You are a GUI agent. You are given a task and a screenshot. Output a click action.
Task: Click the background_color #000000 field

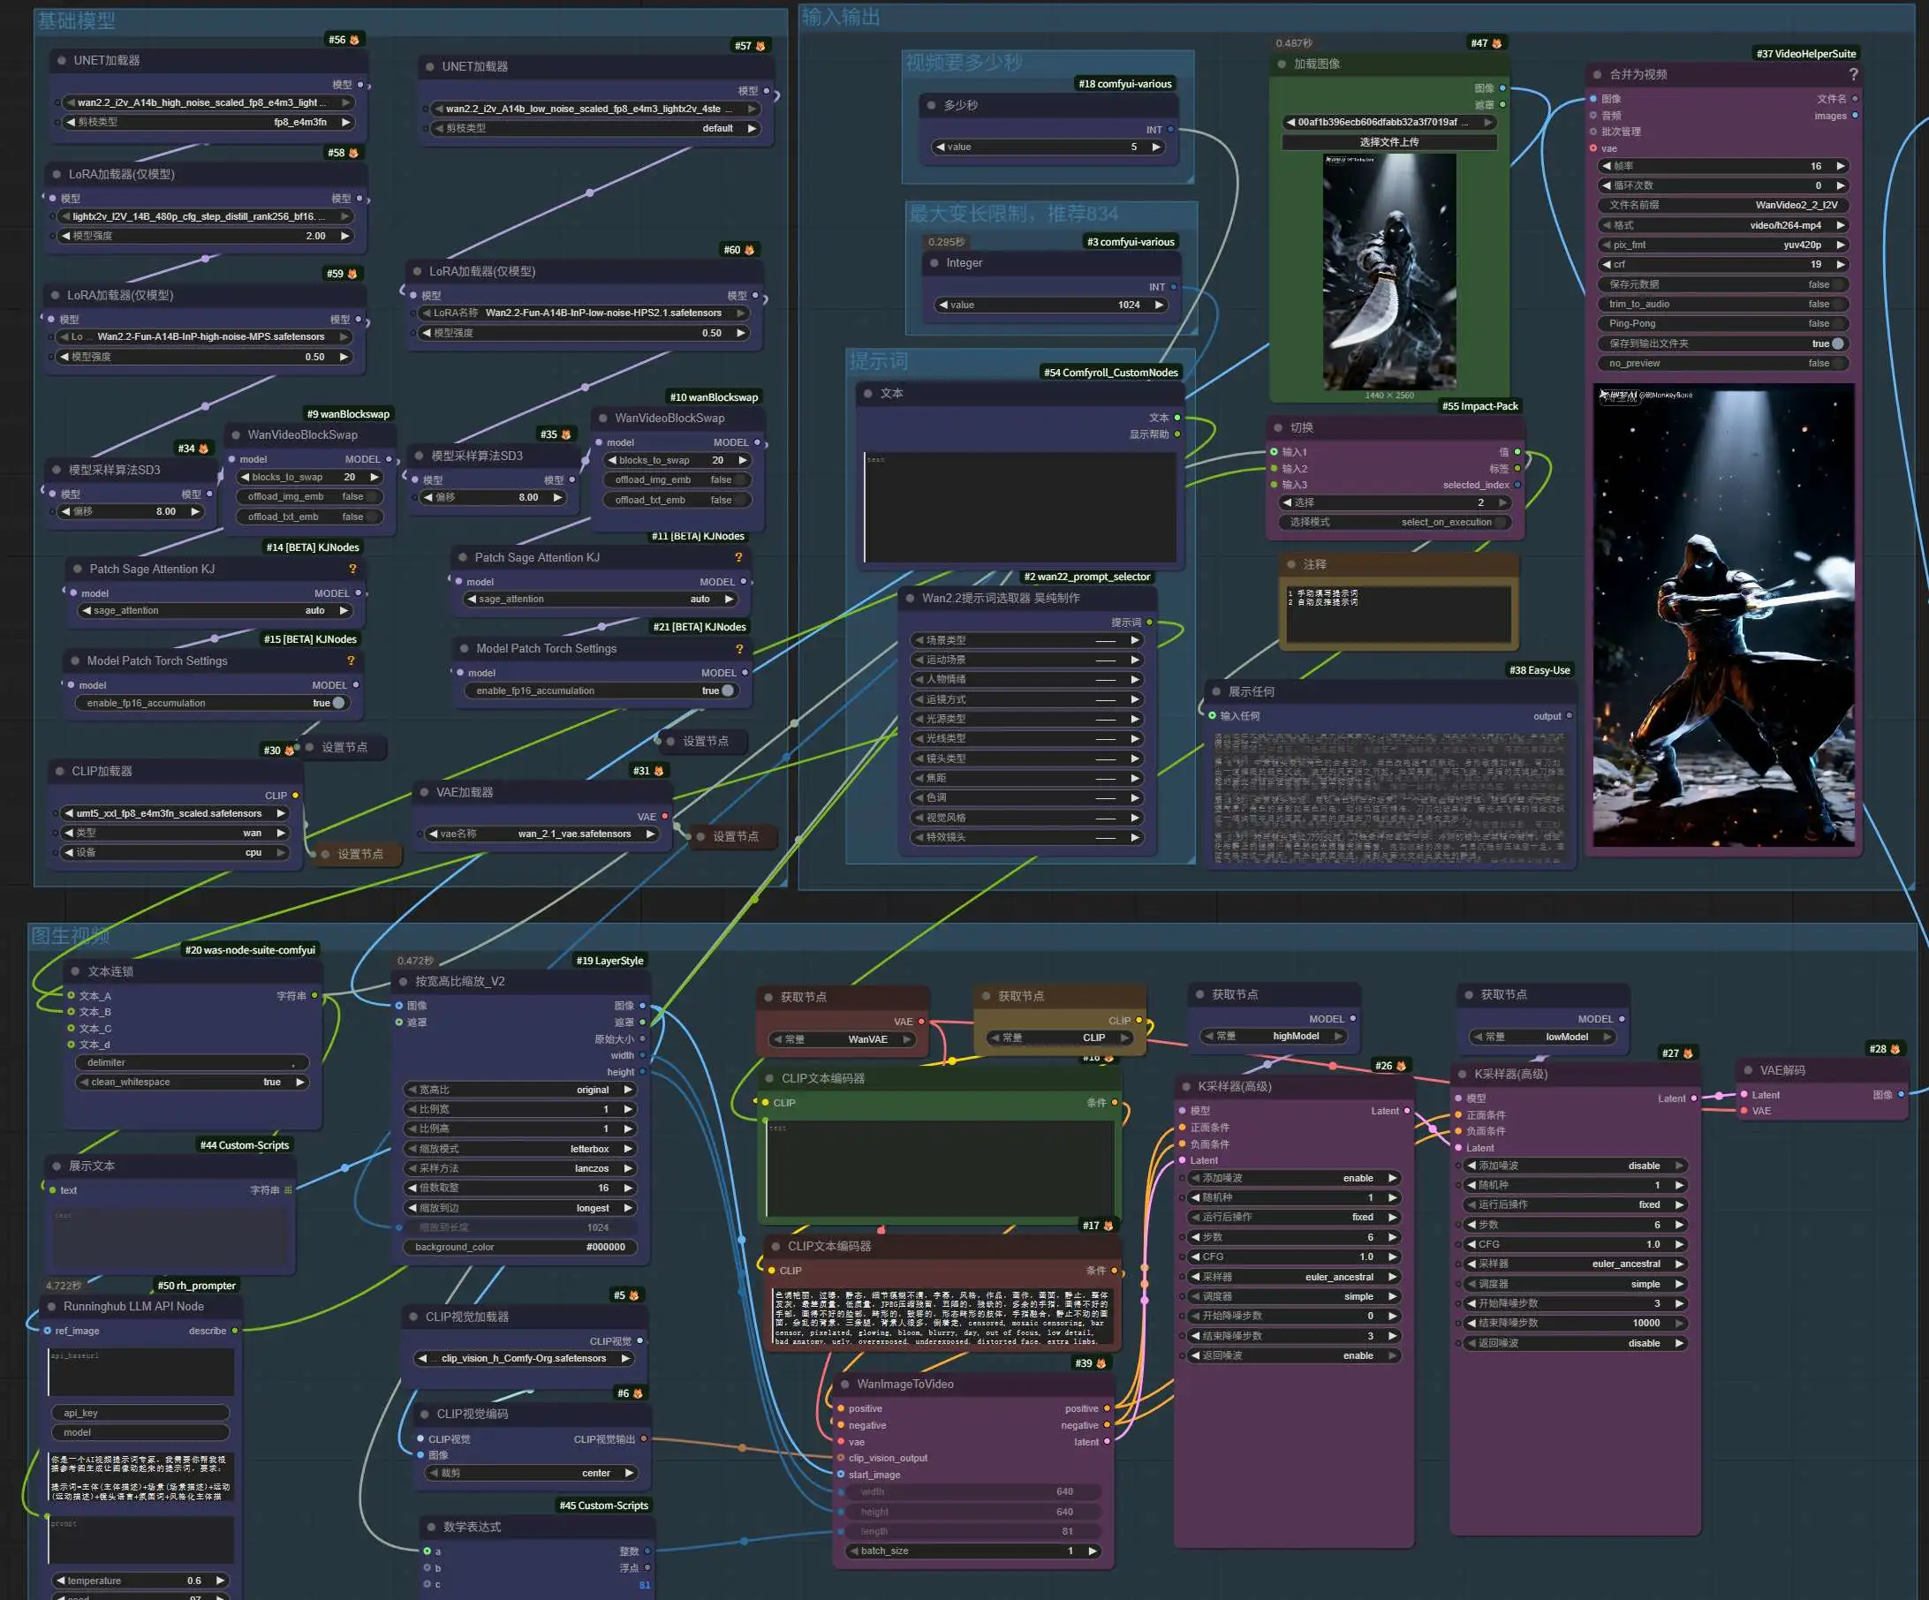pos(520,1248)
